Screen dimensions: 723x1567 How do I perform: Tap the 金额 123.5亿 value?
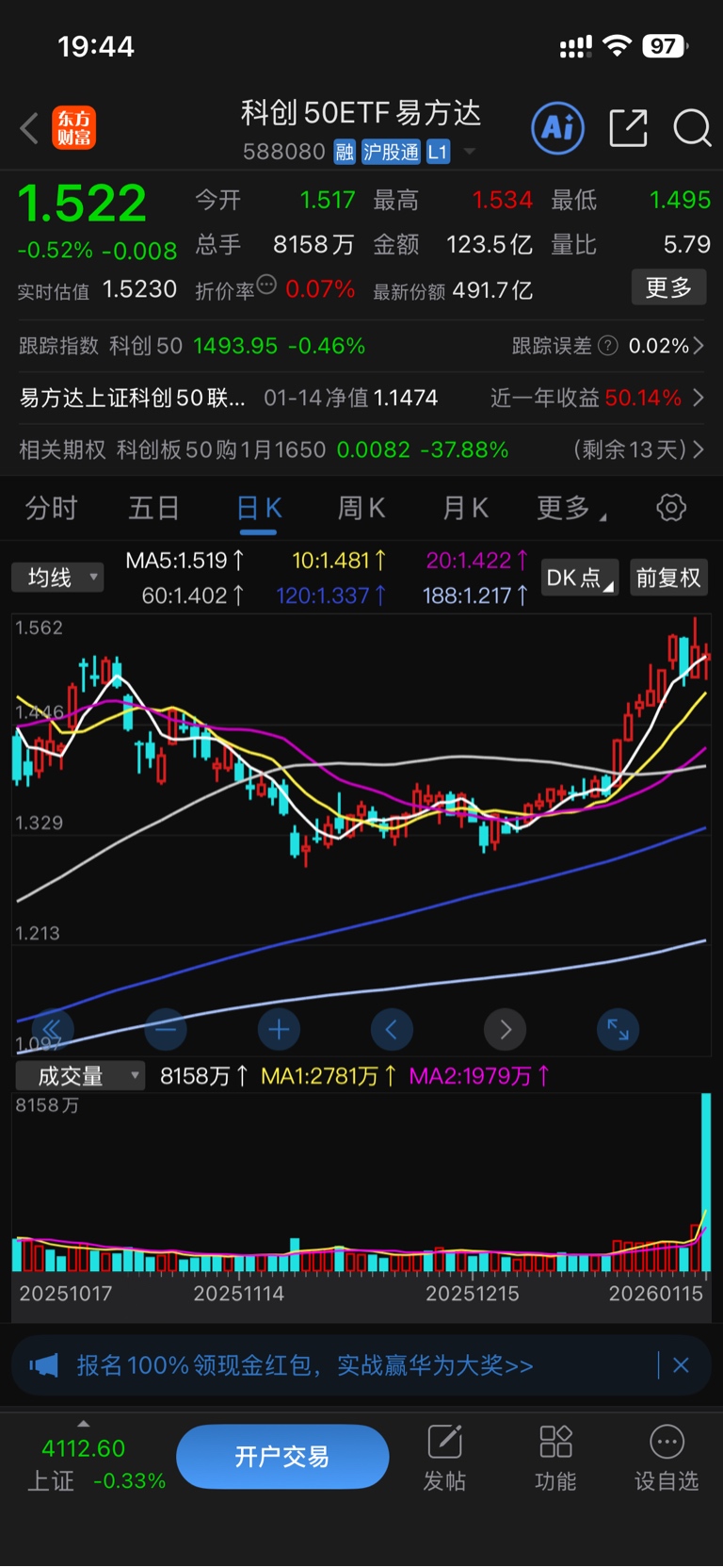coord(490,245)
